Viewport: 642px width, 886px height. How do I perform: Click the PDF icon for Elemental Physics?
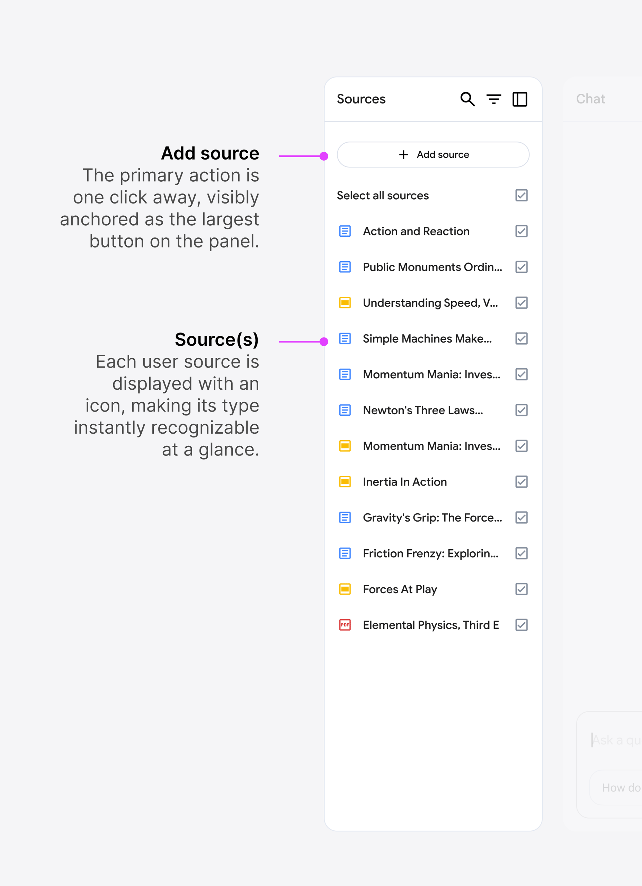345,625
